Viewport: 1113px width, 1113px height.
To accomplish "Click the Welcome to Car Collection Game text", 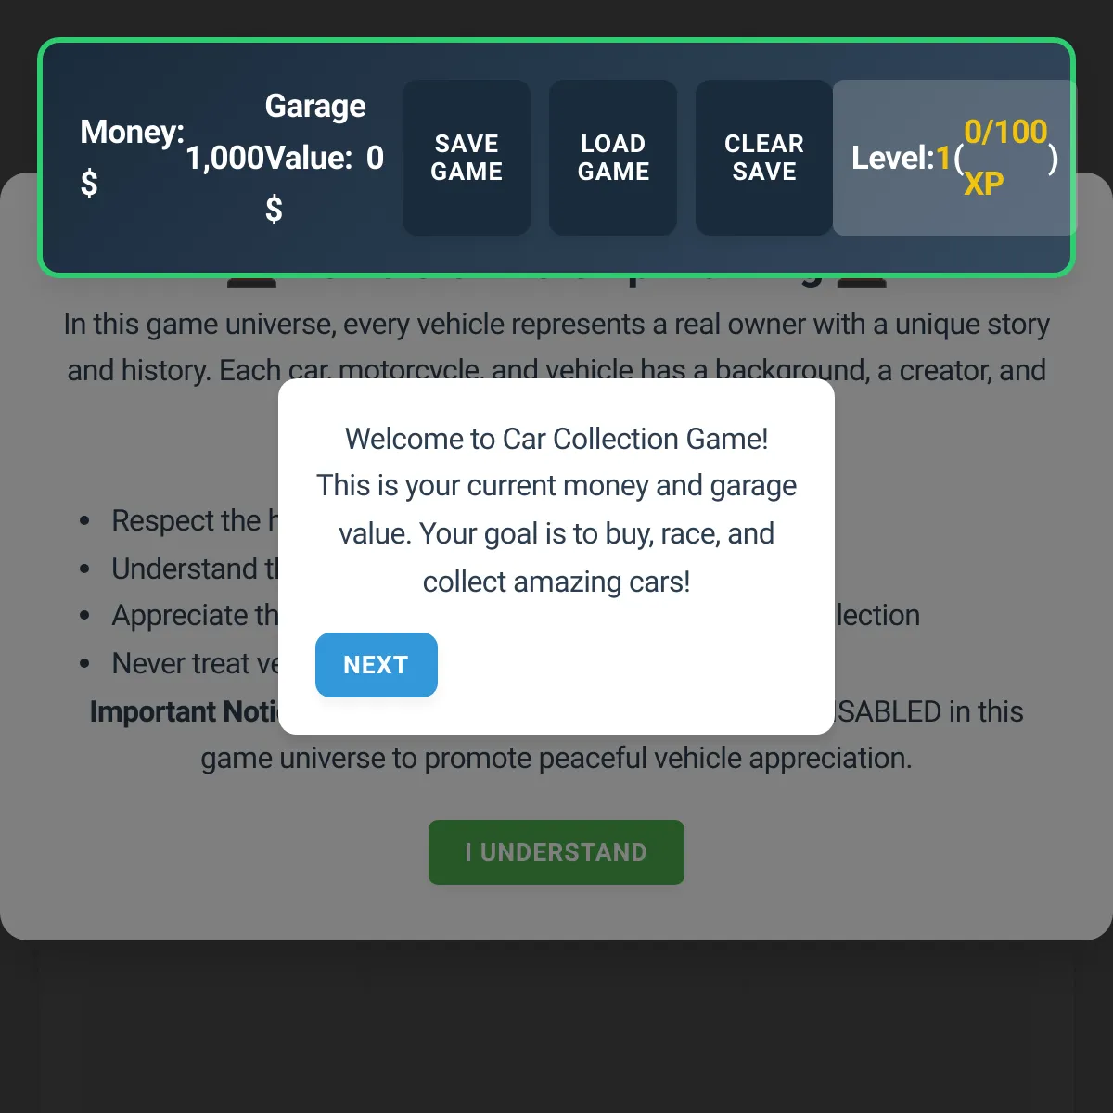I will (x=556, y=439).
